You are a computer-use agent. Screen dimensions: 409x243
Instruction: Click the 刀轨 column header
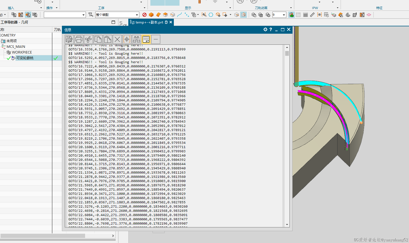(x=57, y=29)
